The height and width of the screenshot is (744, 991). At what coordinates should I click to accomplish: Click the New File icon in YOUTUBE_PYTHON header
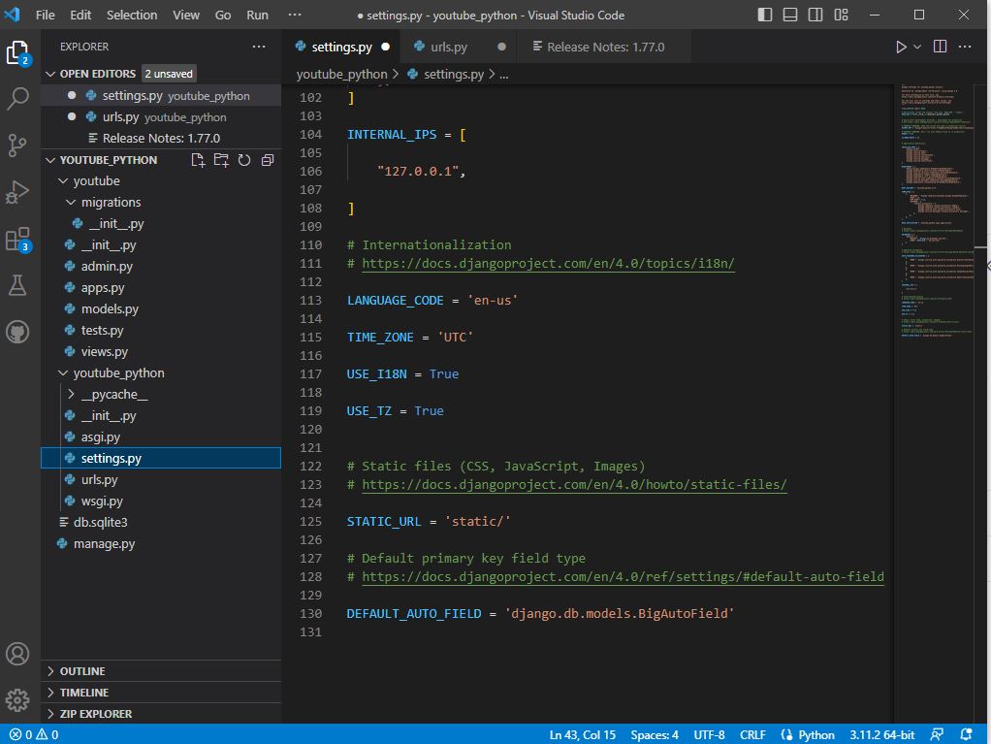tap(198, 160)
